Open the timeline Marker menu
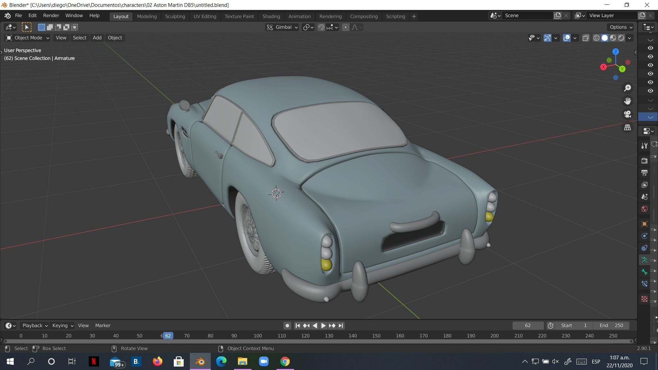This screenshot has height=370, width=658. coord(103,325)
